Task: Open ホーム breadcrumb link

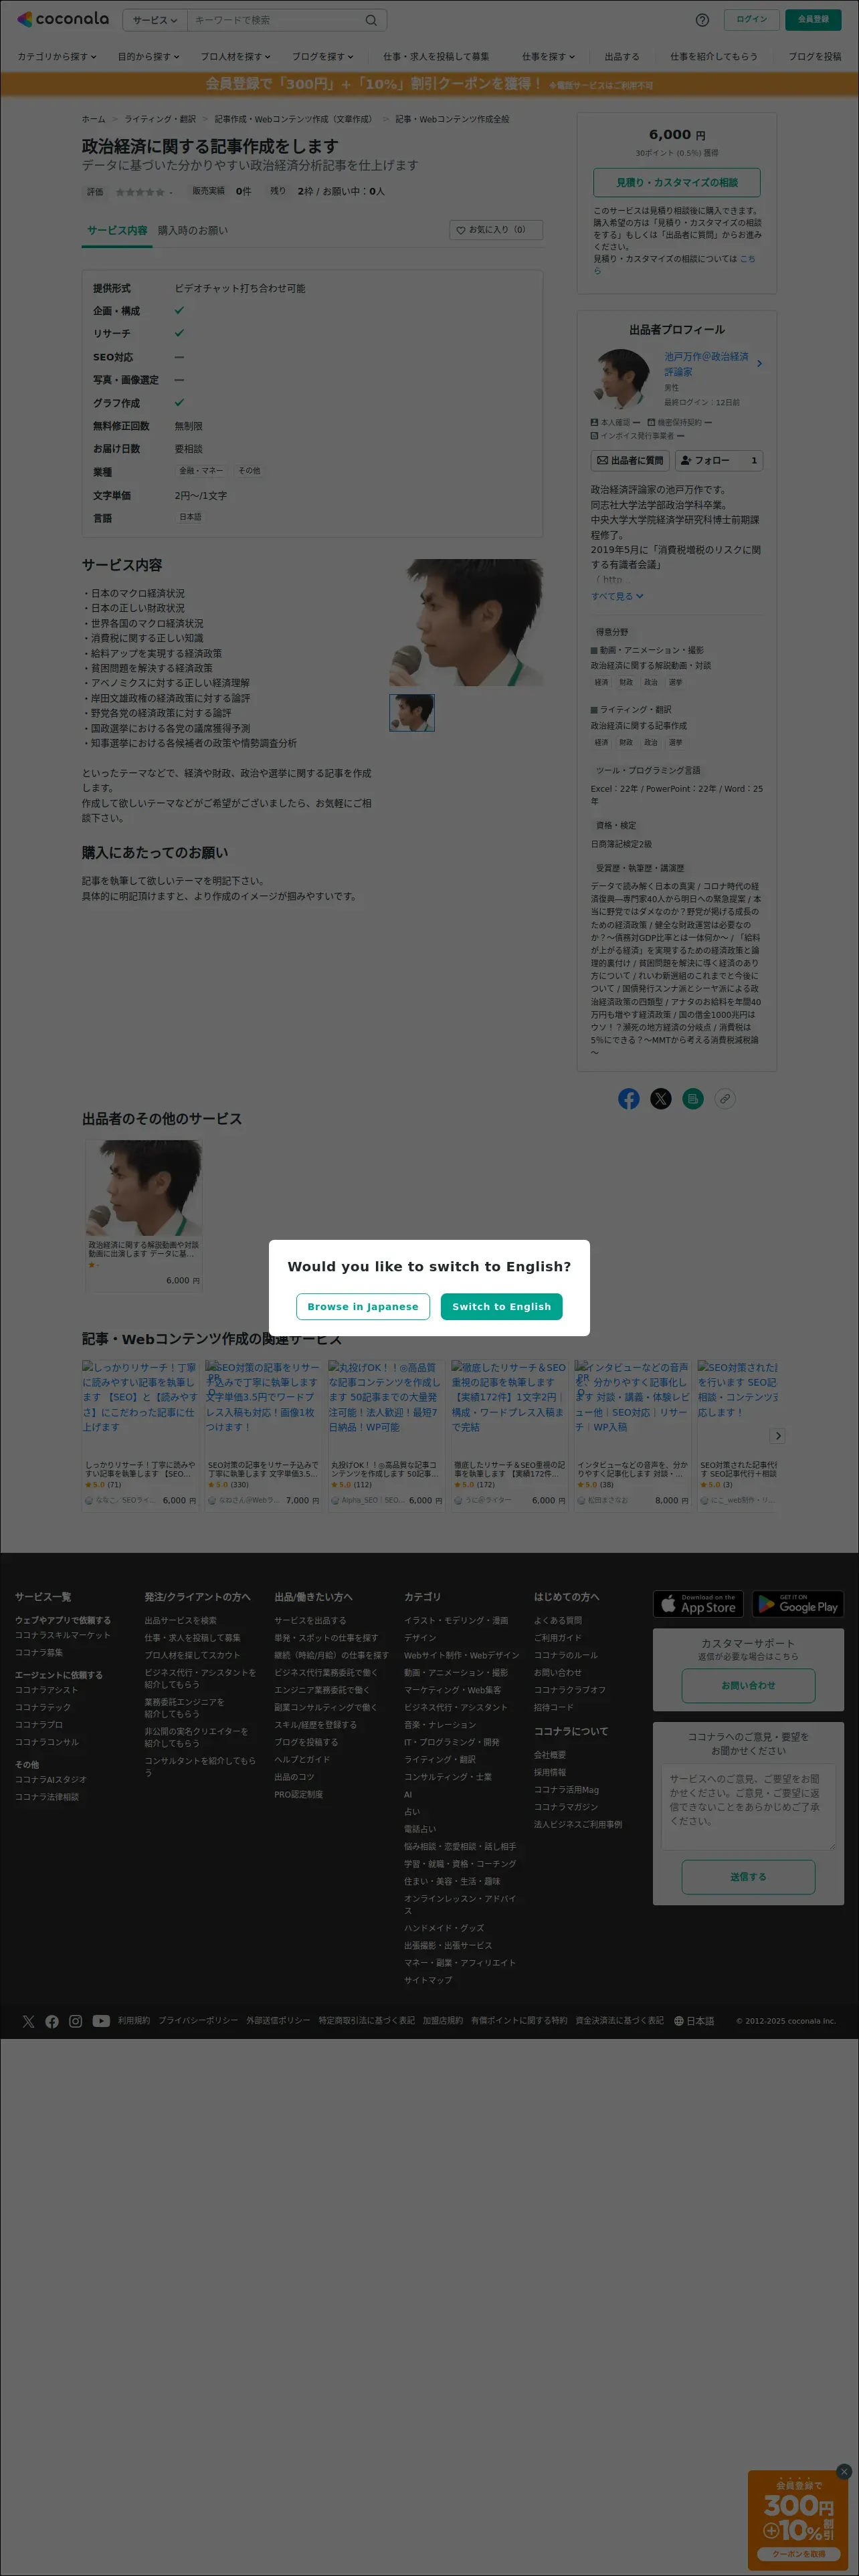Action: pyautogui.click(x=93, y=119)
